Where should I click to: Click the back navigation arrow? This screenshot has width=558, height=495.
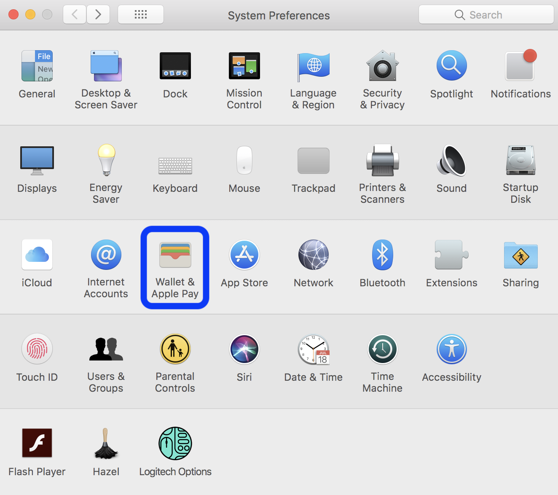click(75, 15)
